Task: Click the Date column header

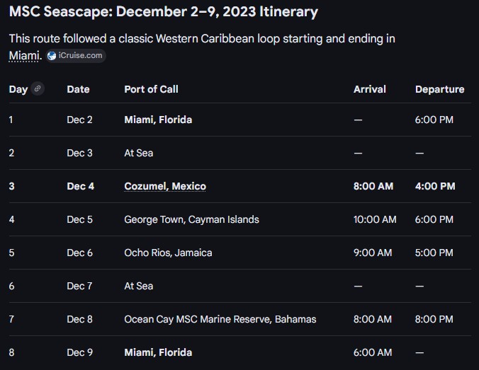Action: (78, 89)
